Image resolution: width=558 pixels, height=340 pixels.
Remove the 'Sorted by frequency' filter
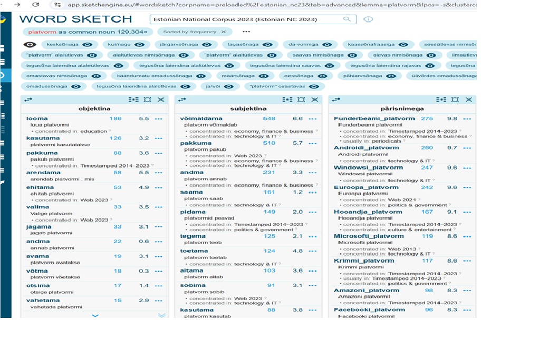[224, 32]
